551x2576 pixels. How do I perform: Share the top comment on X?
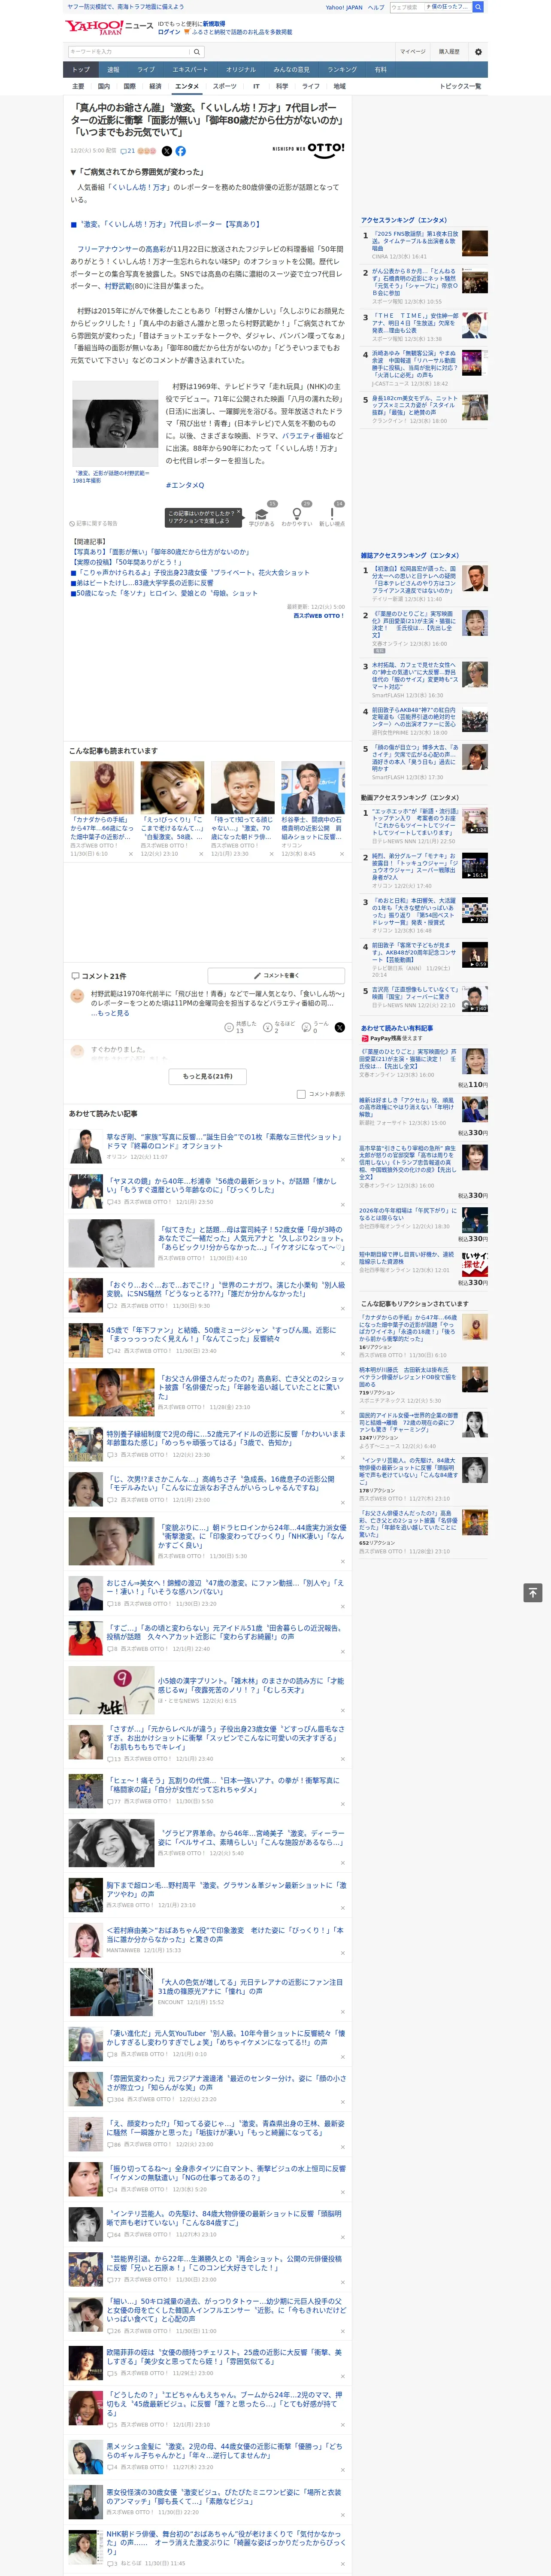(340, 1027)
